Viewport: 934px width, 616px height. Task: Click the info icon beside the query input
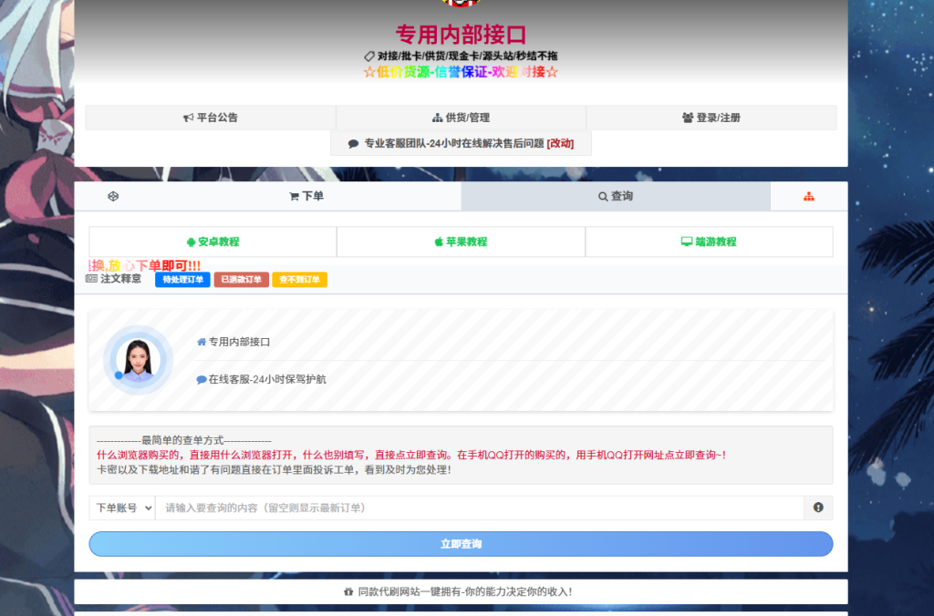coord(817,508)
